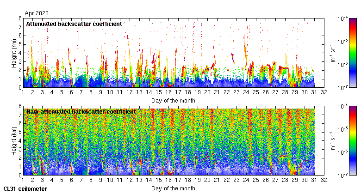361x194 pixels.
Task: Click day 1 tick label on upper plot axis
Action: pyautogui.click(x=23, y=92)
